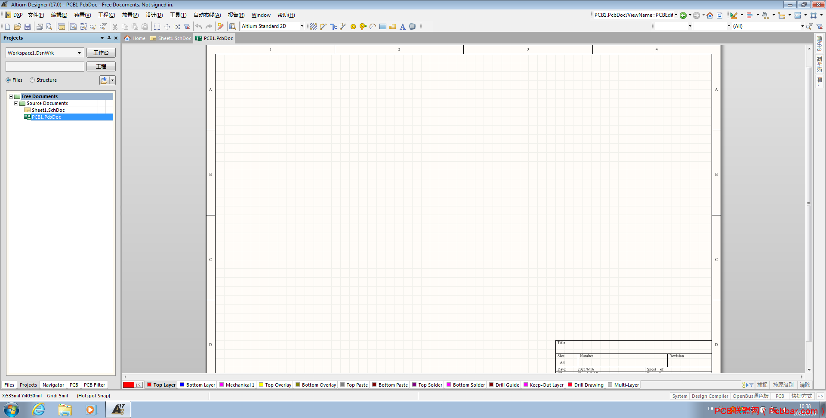Select the Place Arc tool icon
826x418 pixels.
pyautogui.click(x=373, y=27)
